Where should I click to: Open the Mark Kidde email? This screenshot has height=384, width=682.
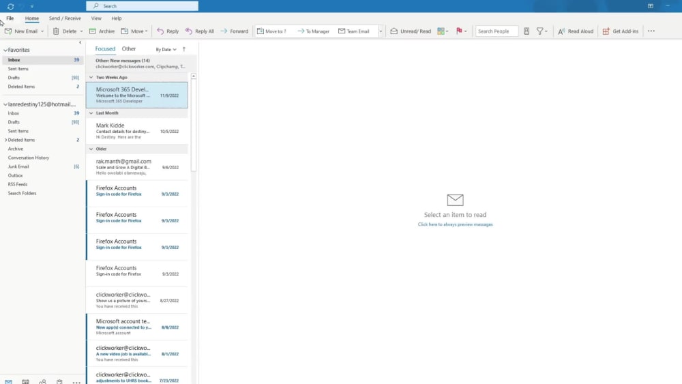137,131
